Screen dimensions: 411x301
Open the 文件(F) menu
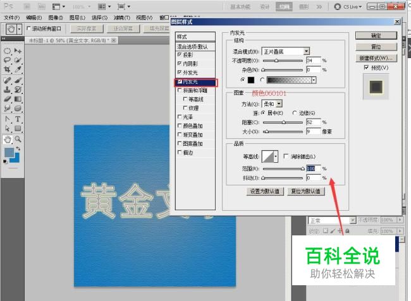coord(12,18)
